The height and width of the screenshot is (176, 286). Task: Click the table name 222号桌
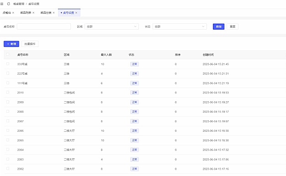(x=22, y=73)
